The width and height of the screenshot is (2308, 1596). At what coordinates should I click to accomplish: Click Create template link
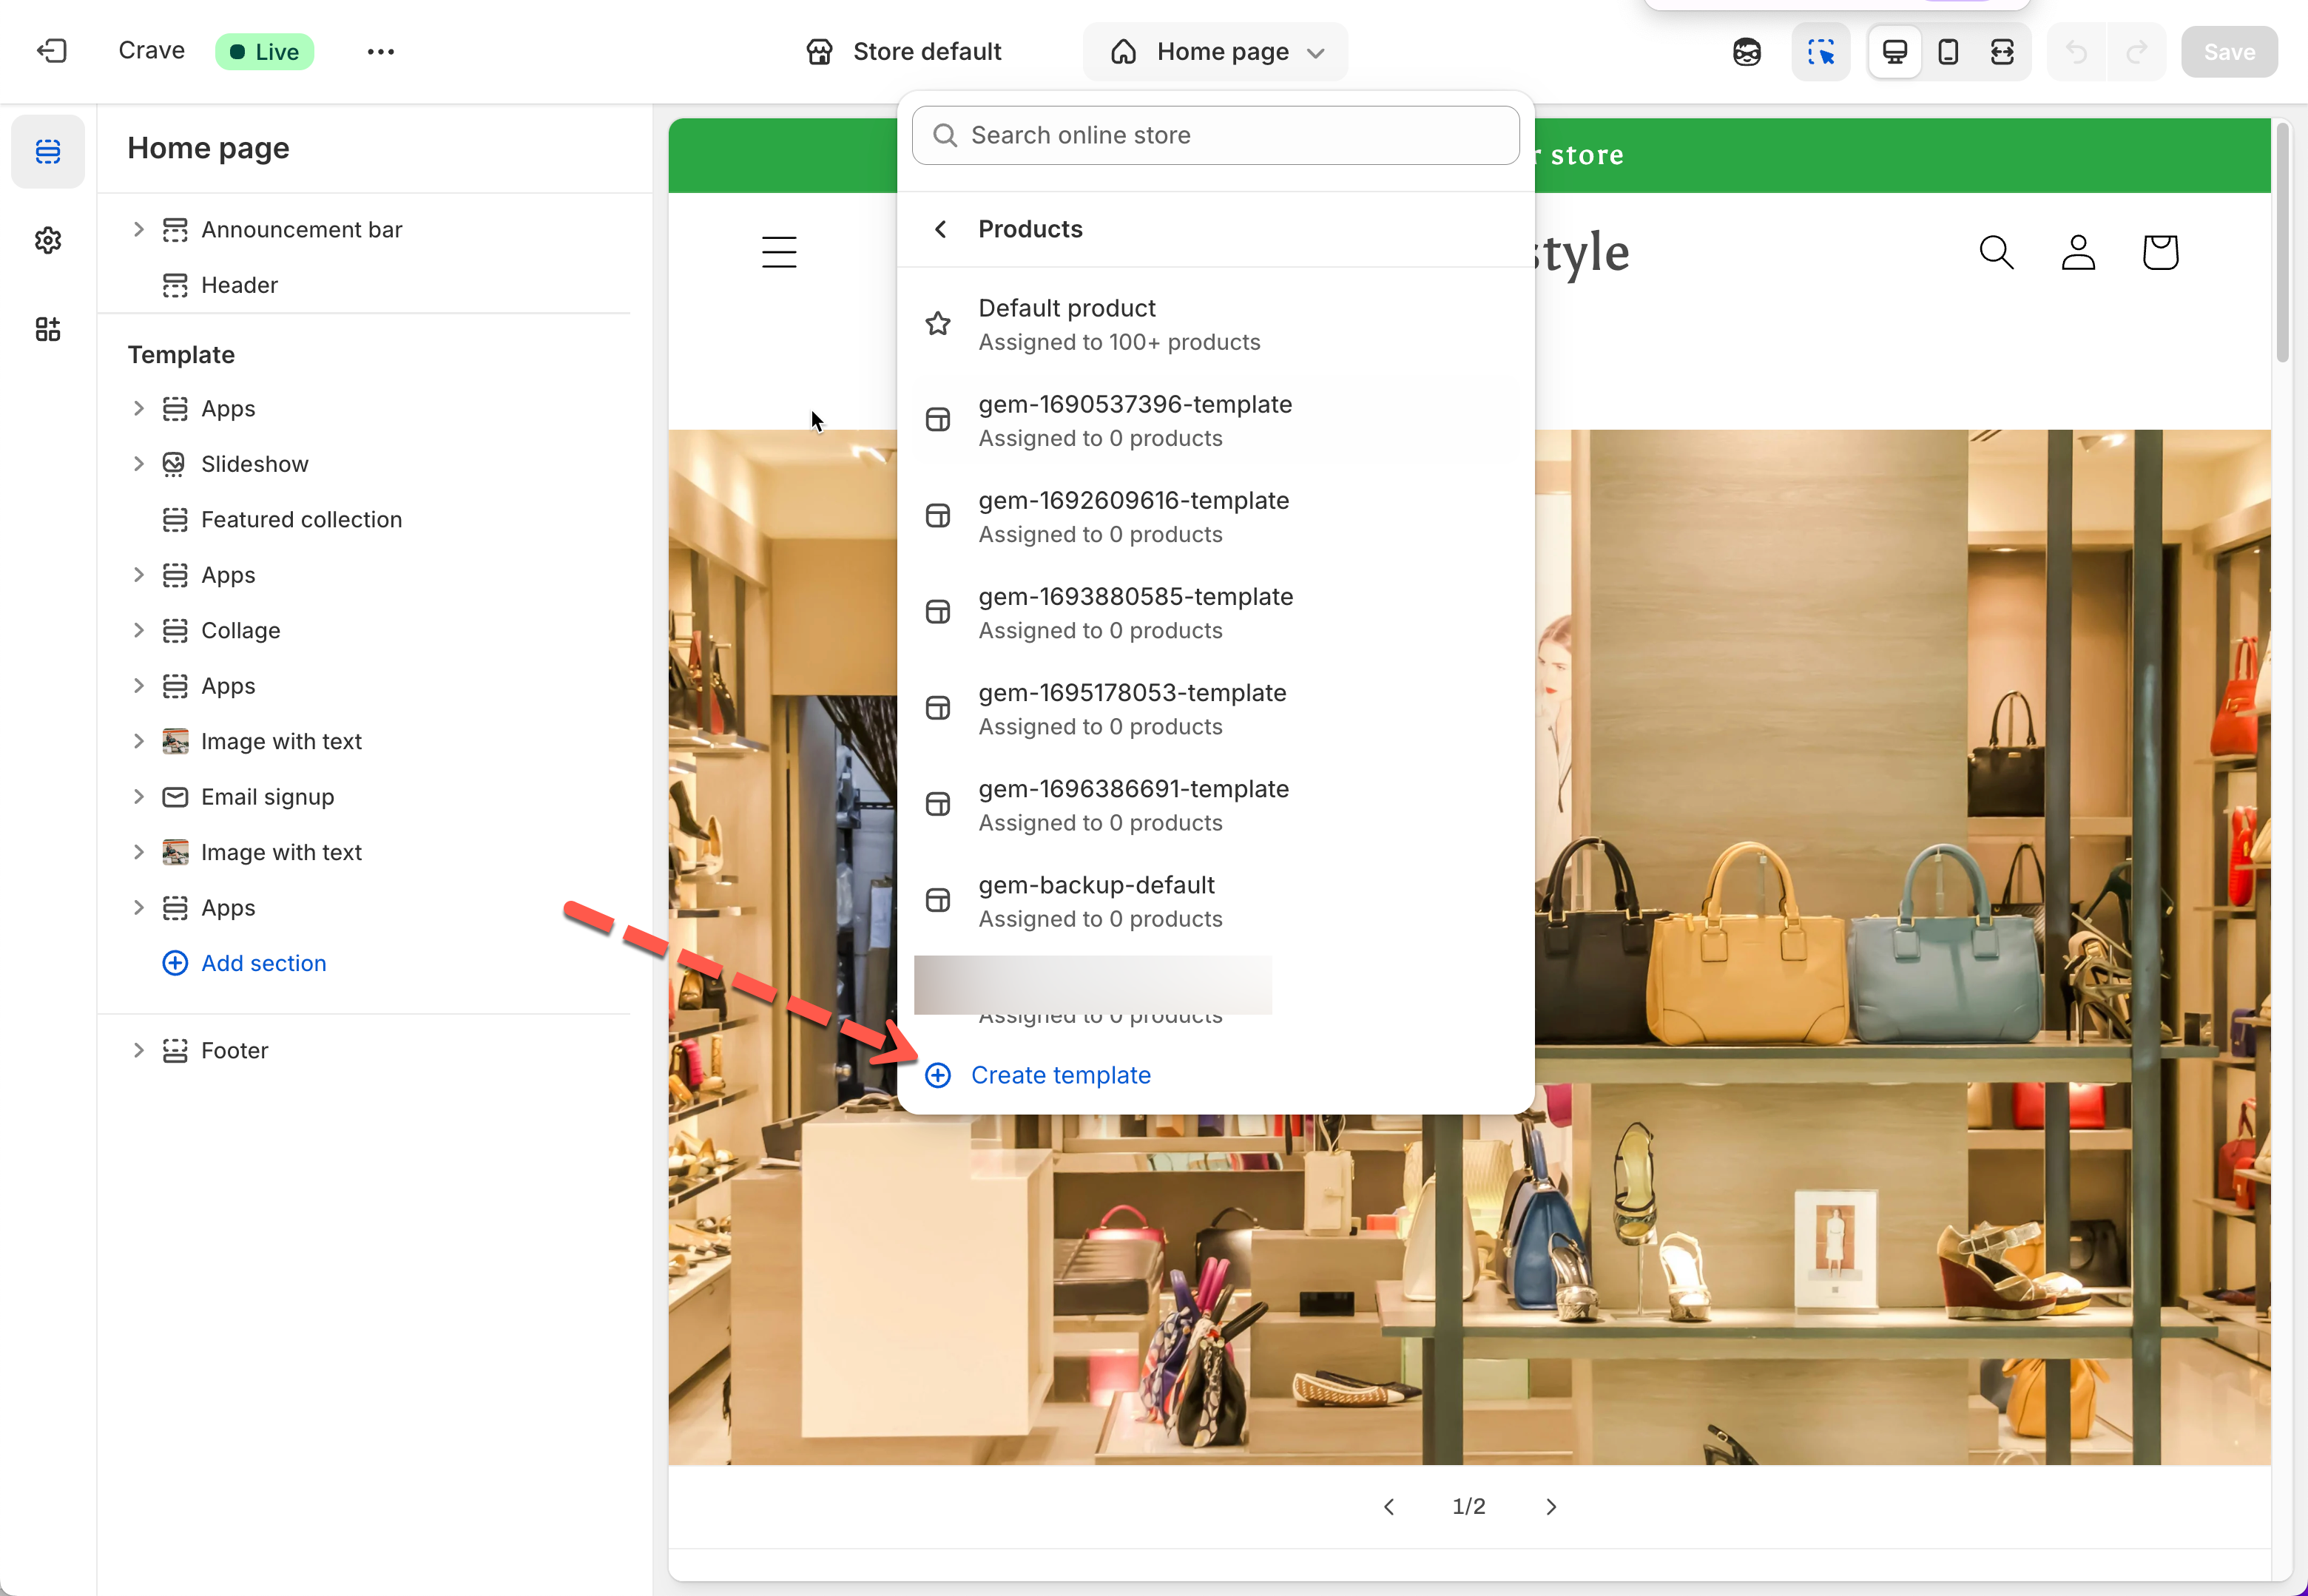click(1060, 1075)
